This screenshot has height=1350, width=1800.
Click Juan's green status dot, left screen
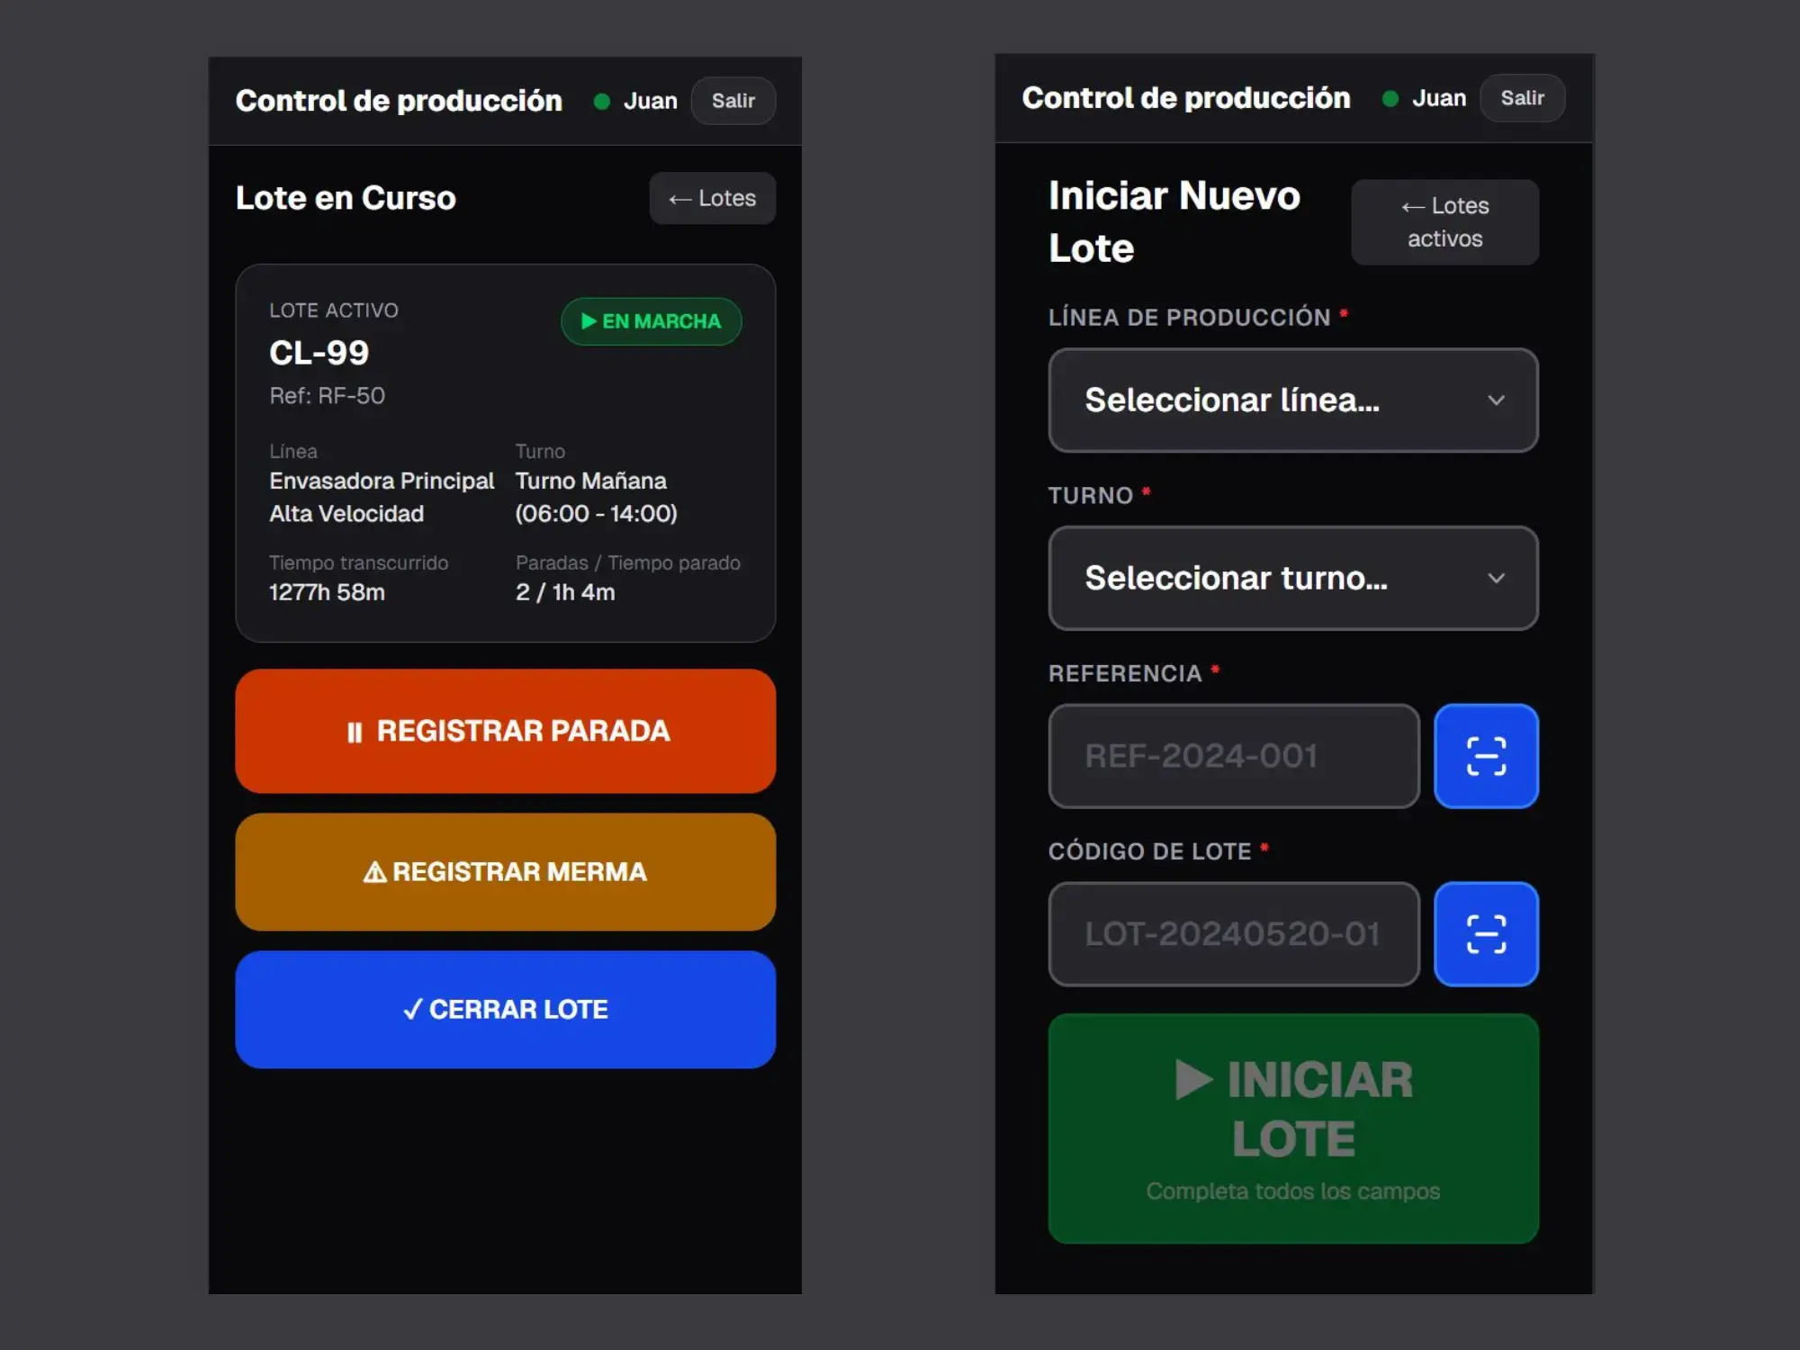[602, 102]
